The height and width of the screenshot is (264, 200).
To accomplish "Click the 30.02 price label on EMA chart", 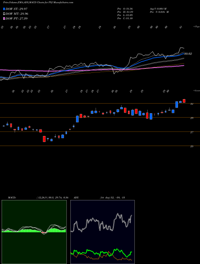I will click(x=188, y=54).
